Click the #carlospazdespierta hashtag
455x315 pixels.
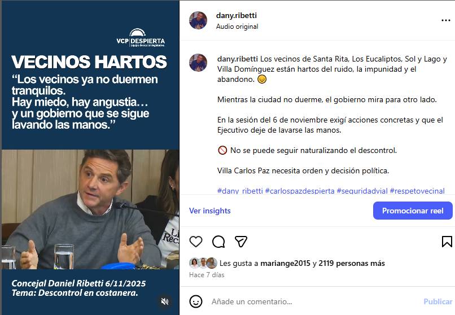tap(300, 191)
